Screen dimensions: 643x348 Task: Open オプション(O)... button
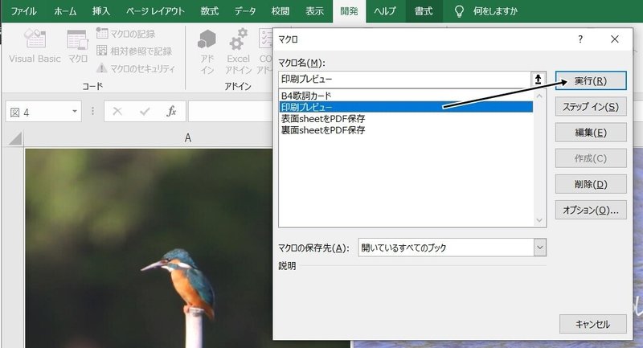591,210
